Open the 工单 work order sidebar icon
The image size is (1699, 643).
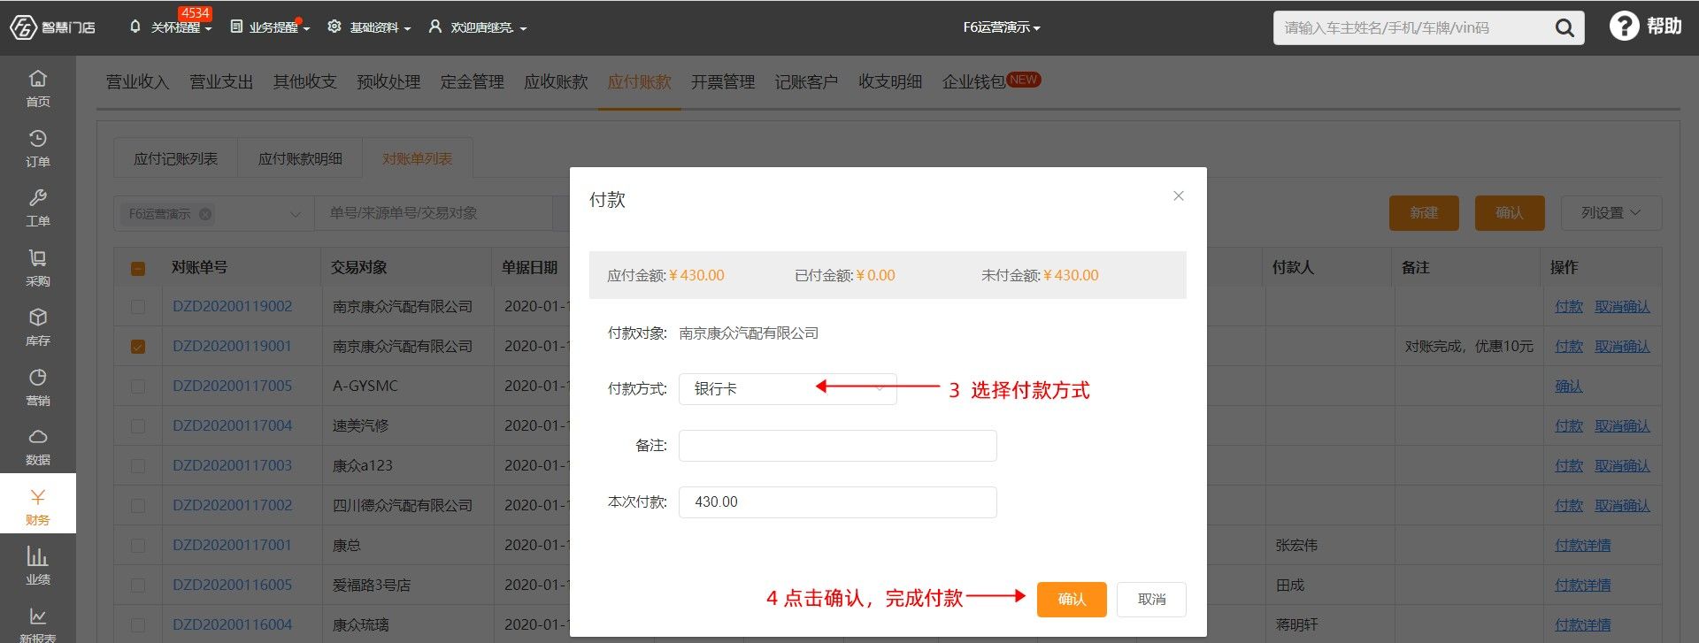[x=37, y=208]
